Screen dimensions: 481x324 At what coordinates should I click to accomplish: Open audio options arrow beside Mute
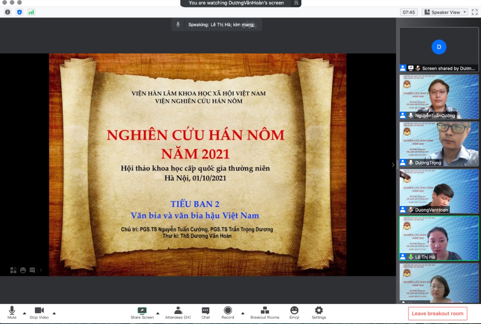24,313
